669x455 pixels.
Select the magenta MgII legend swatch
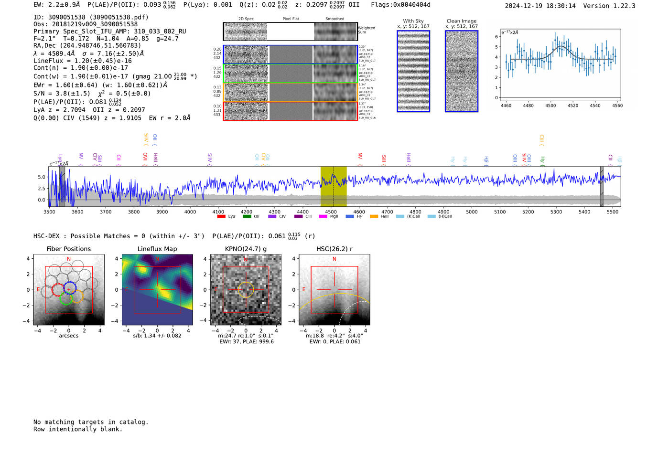(323, 216)
